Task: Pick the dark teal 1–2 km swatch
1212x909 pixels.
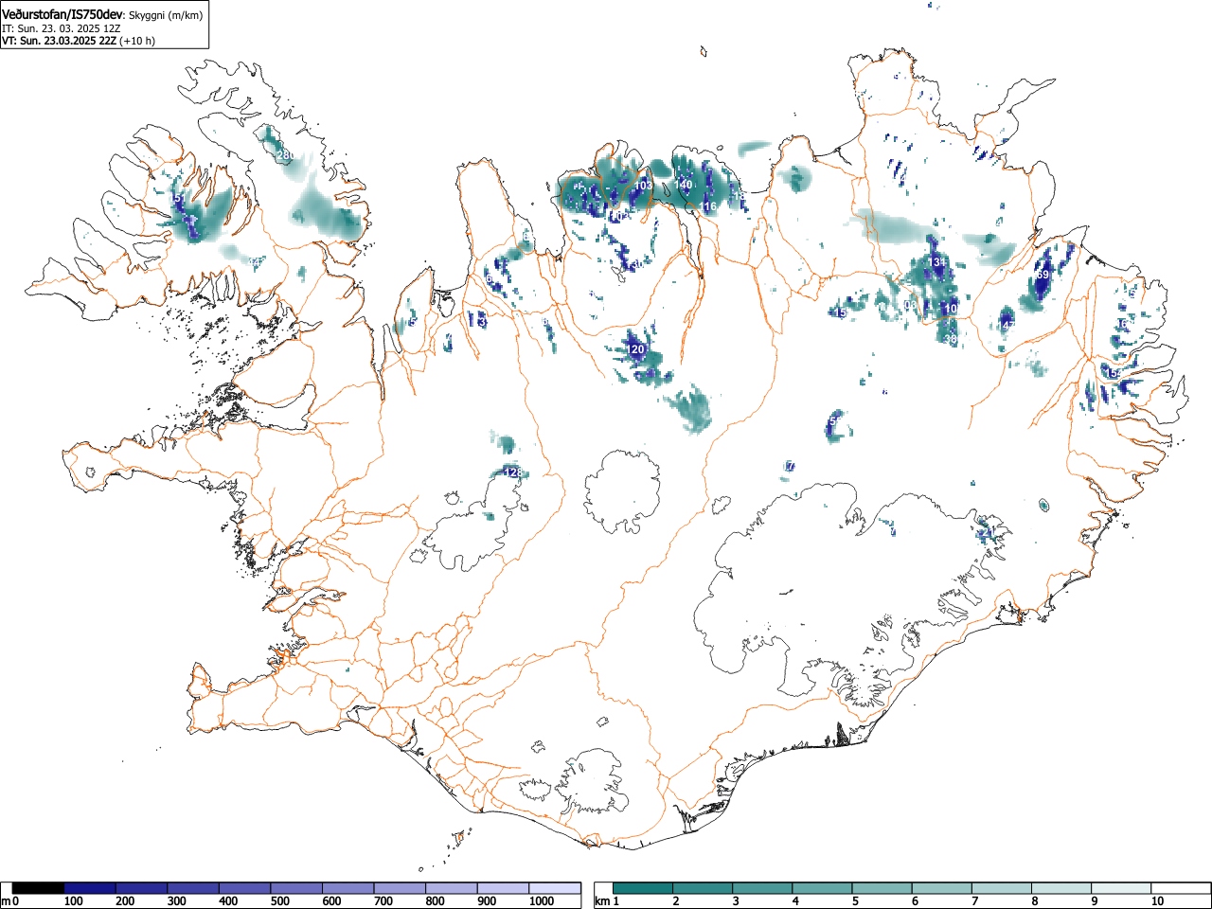Action: tap(643, 888)
